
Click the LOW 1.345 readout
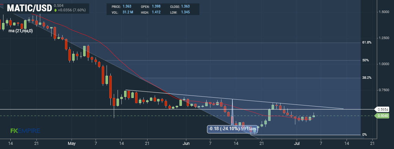tap(180, 12)
